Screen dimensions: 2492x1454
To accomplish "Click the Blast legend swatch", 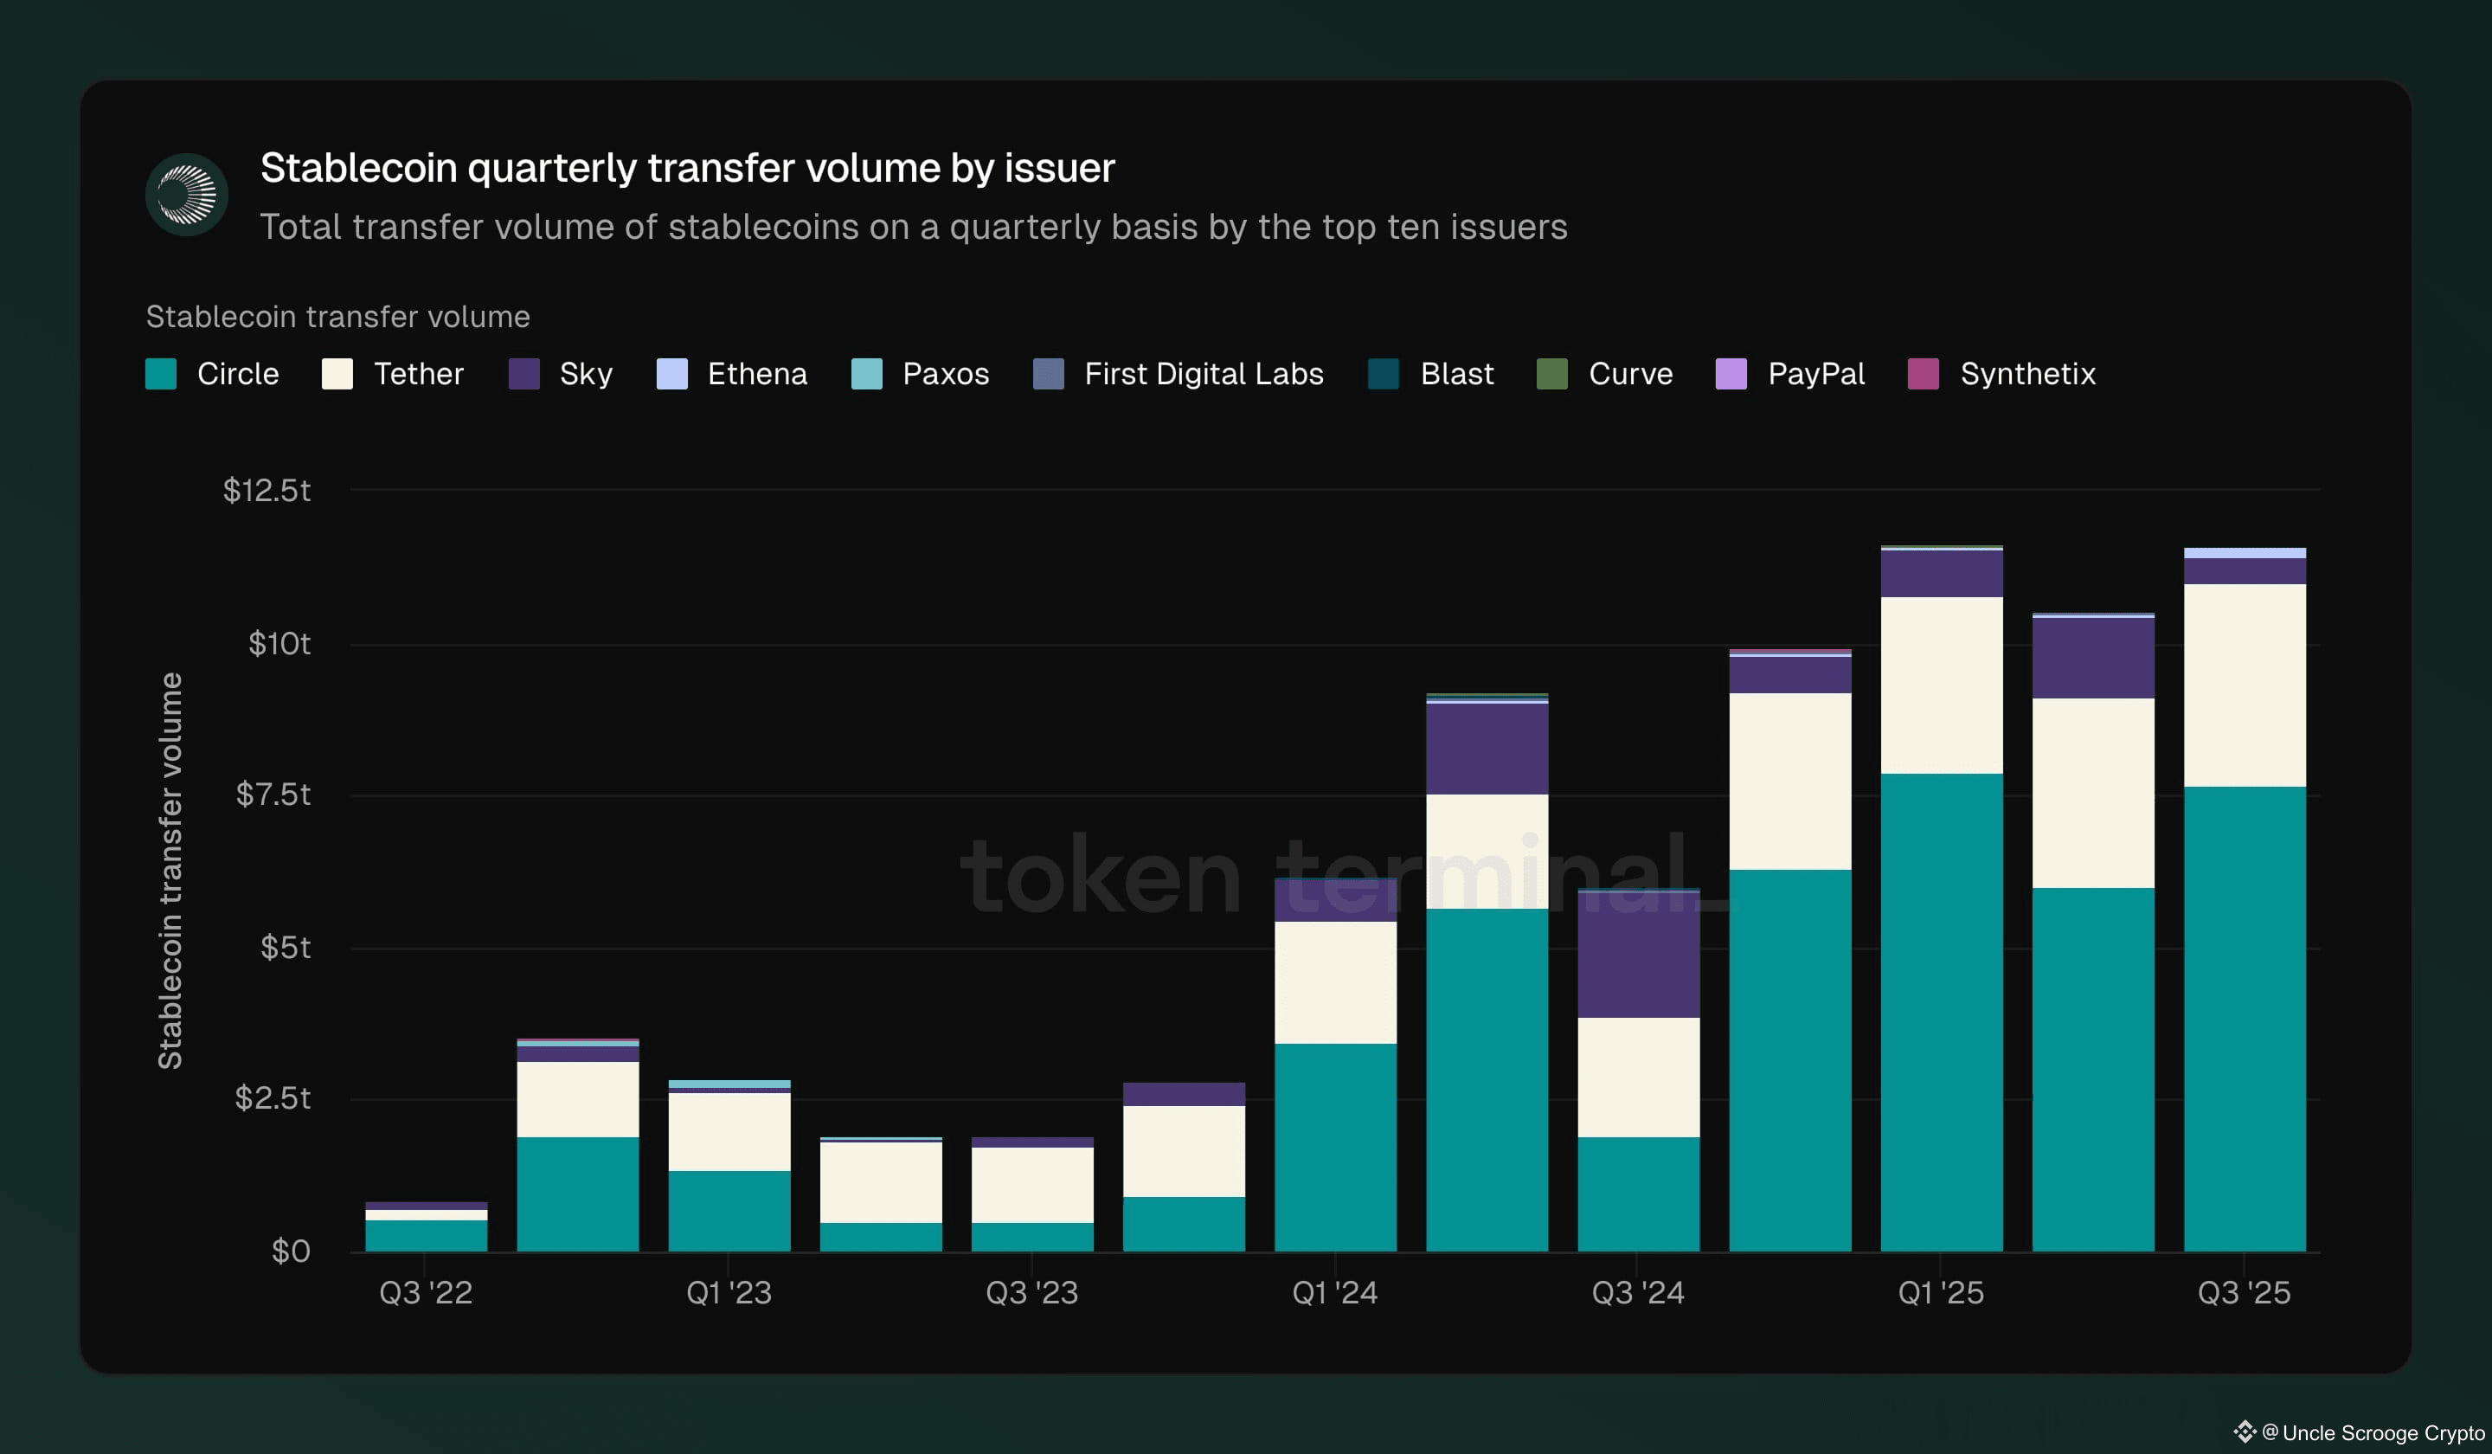I will tap(1384, 374).
